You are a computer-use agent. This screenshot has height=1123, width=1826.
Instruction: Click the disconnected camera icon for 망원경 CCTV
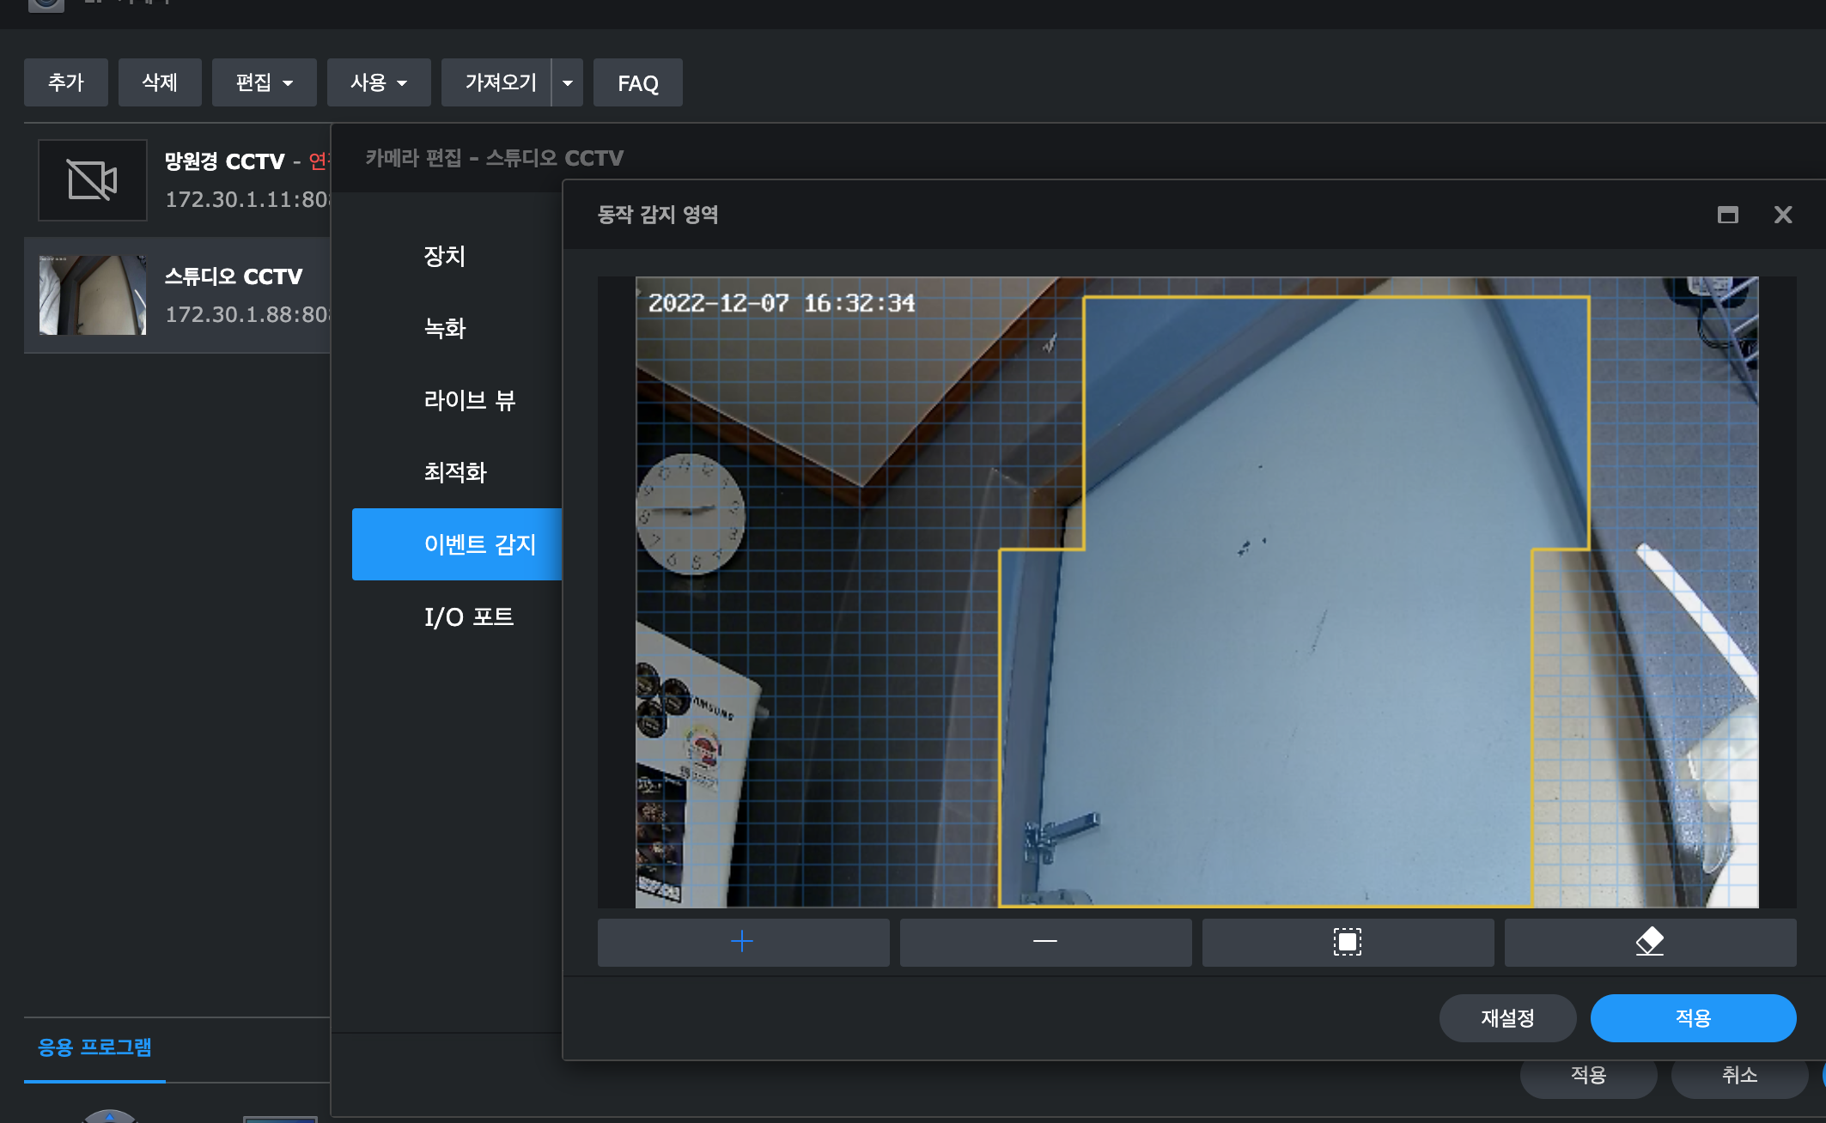(x=93, y=180)
